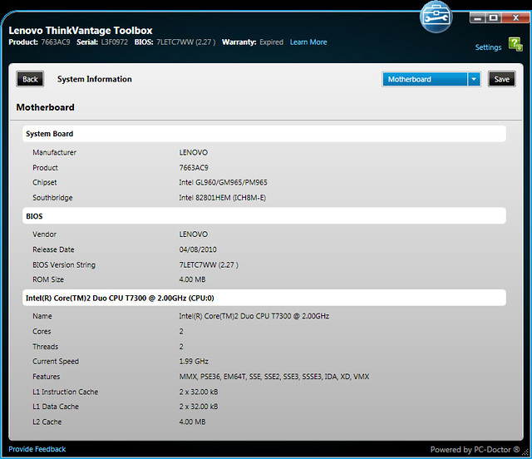This screenshot has width=532, height=459.
Task: Select the Threads value 2
Action: click(x=181, y=347)
